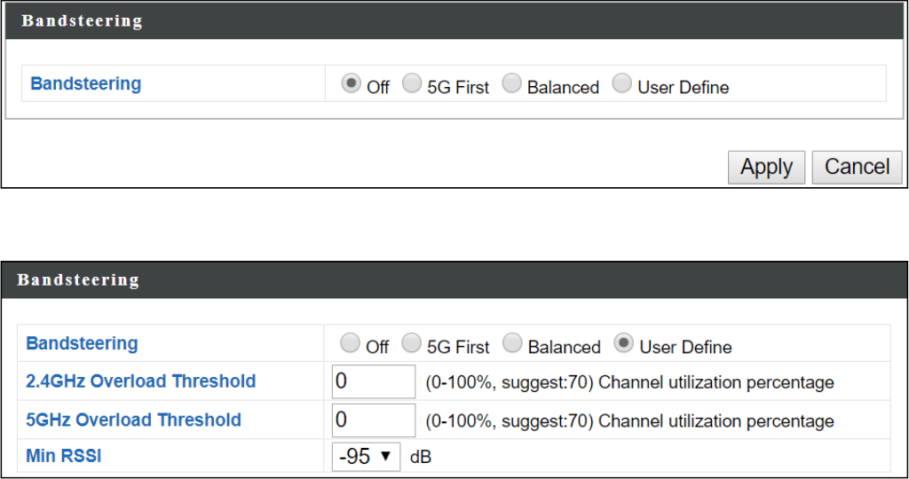
Task: Select Off radio in lower Bandsteering panel
Action: (351, 344)
